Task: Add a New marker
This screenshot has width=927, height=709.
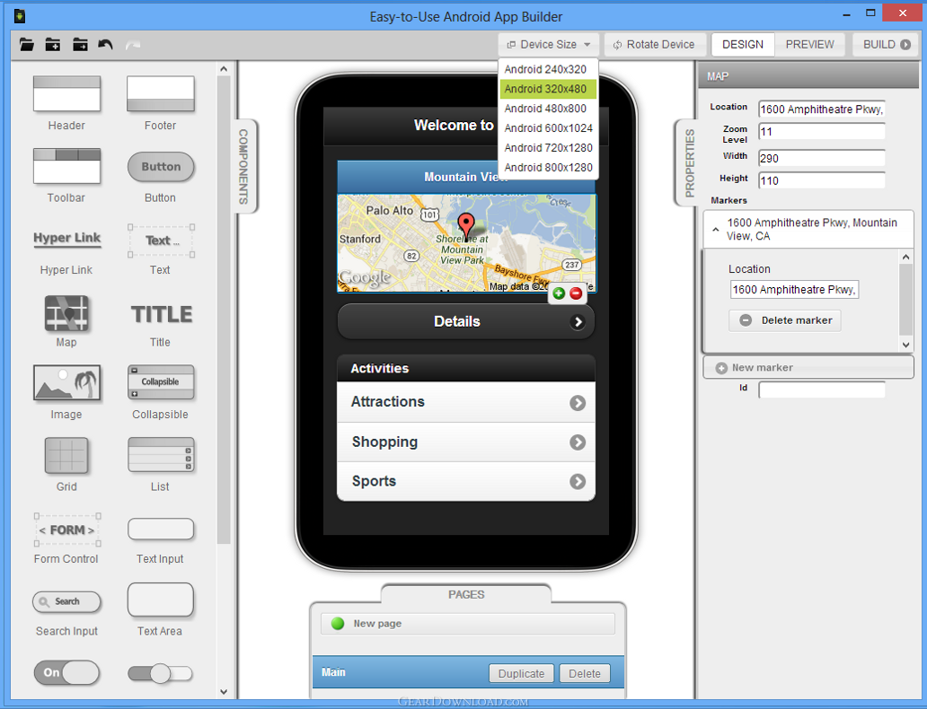Action: 808,367
